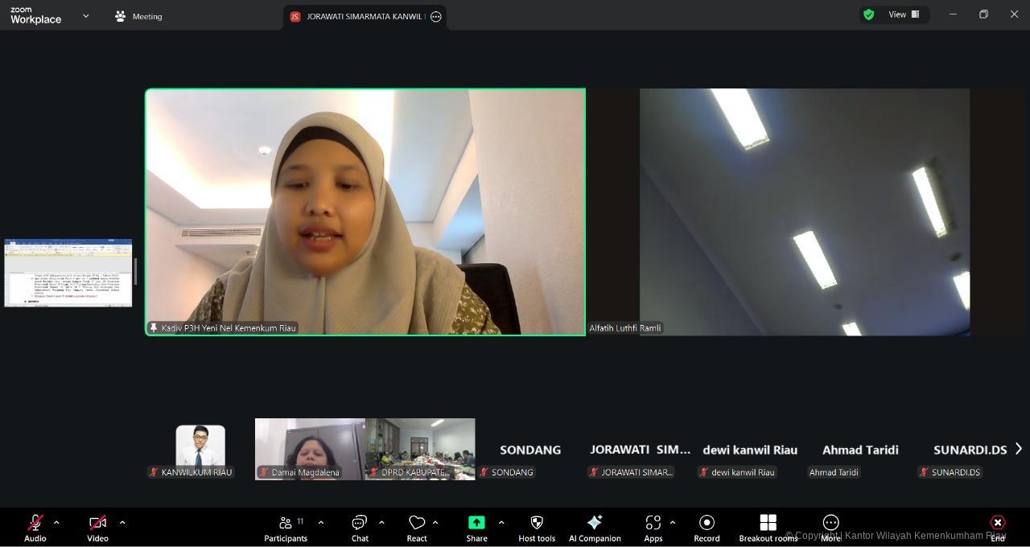Open Breakout rooms
1030x547 pixels.
pyautogui.click(x=768, y=527)
